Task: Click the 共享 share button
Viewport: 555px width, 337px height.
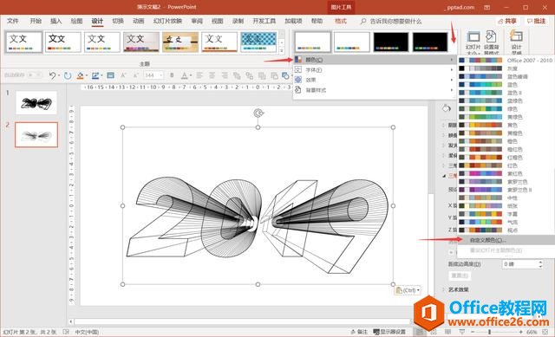Action: click(507, 21)
